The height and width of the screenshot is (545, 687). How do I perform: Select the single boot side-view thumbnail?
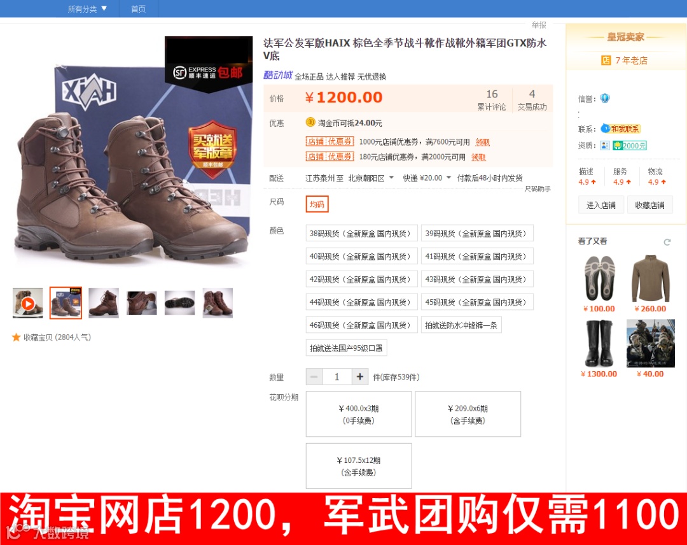pyautogui.click(x=104, y=303)
